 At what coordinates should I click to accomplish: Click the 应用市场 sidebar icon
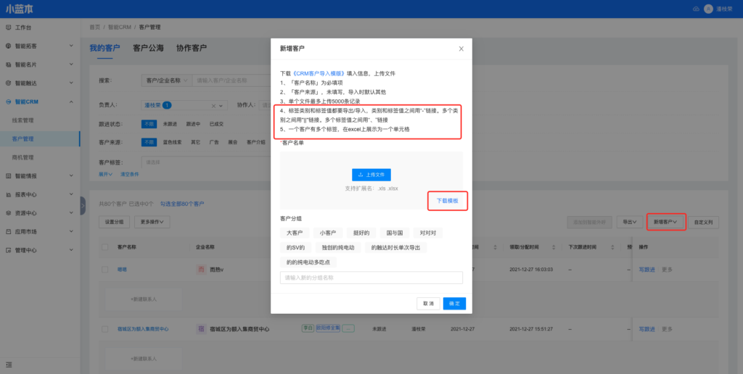pyautogui.click(x=8, y=232)
